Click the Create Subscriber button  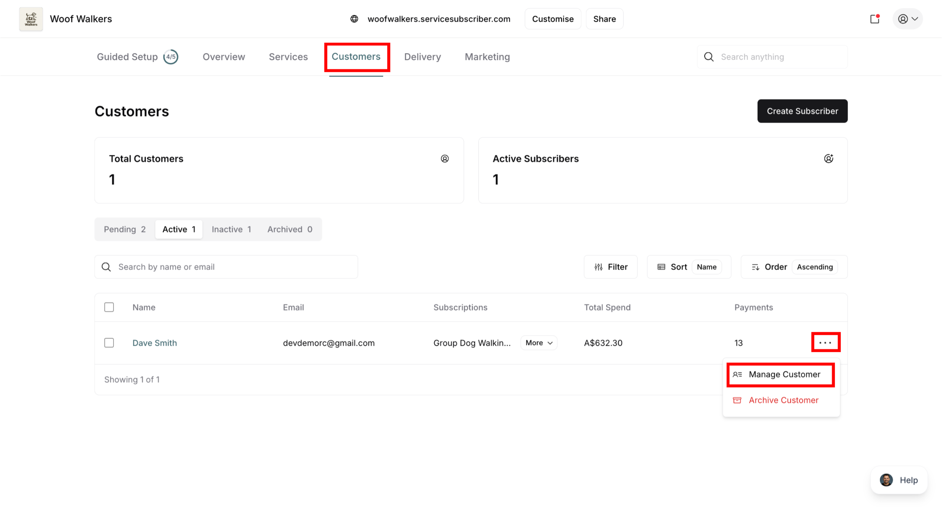click(802, 111)
